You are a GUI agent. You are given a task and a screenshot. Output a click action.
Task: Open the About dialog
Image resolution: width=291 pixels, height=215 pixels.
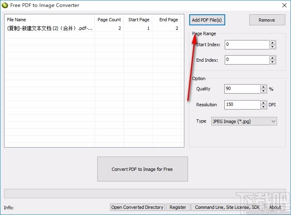coord(275,207)
